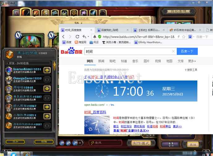Select the Priest class tab icon
The width and height of the screenshot is (213, 156).
coord(55,13)
